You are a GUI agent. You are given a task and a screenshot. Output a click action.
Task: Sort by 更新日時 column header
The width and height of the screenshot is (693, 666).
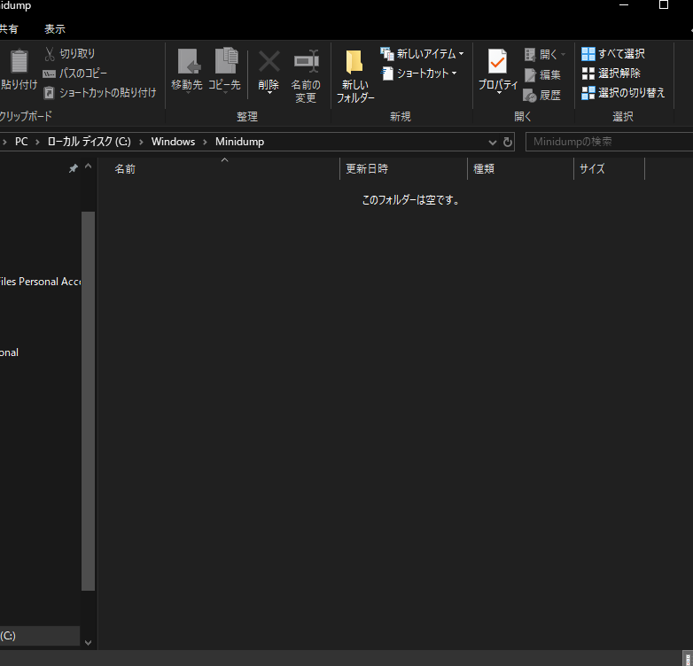click(403, 168)
